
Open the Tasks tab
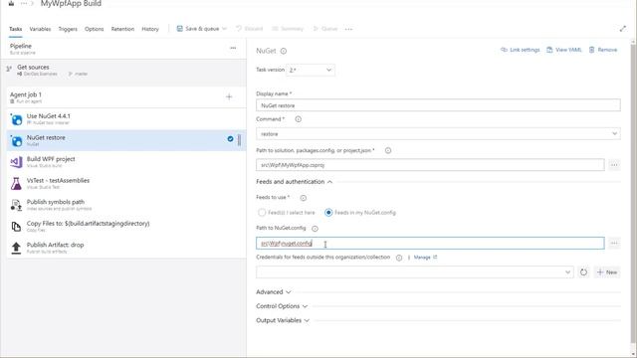16,29
